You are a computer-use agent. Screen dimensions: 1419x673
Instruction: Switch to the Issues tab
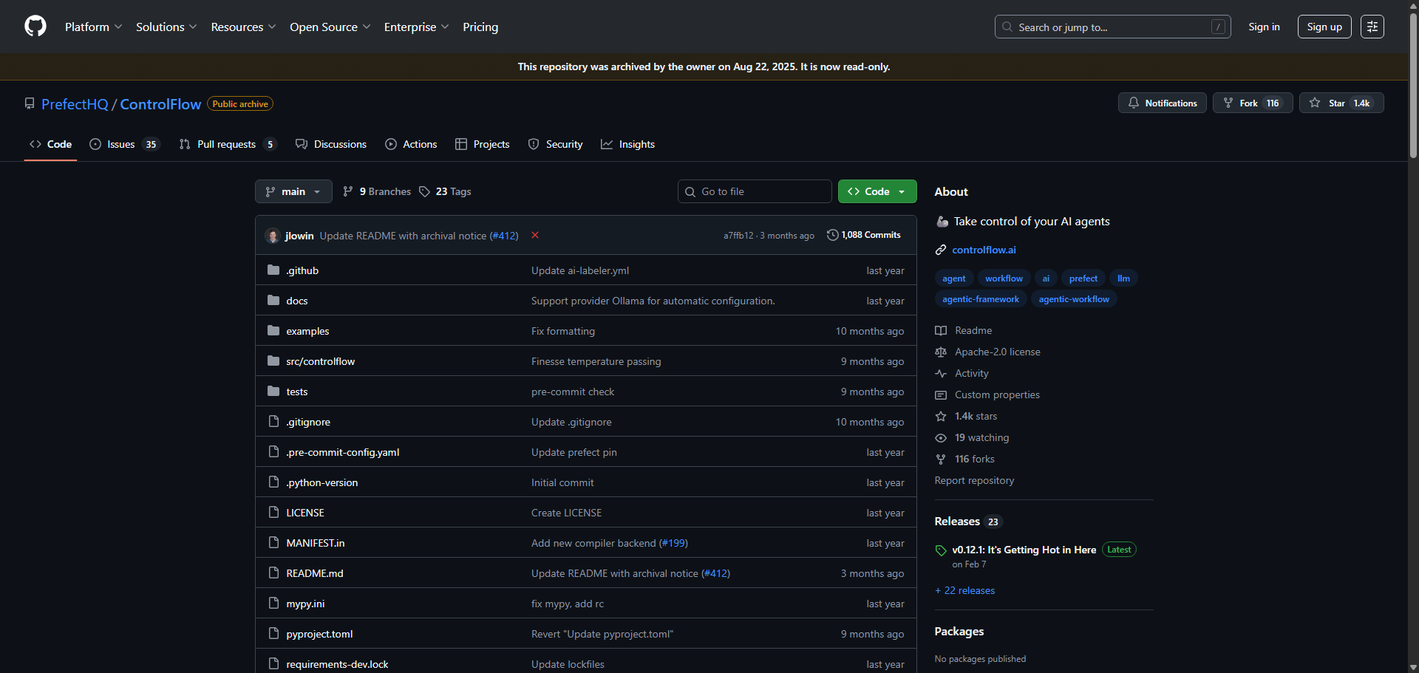122,144
